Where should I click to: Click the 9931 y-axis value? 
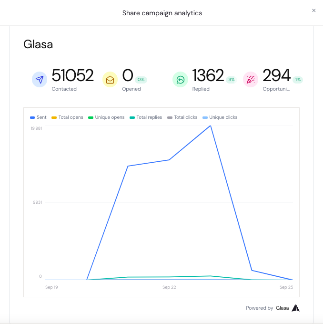pyautogui.click(x=38, y=202)
